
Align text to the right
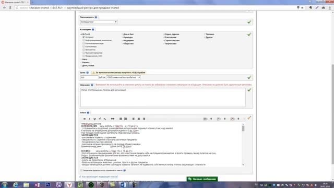point(144,119)
